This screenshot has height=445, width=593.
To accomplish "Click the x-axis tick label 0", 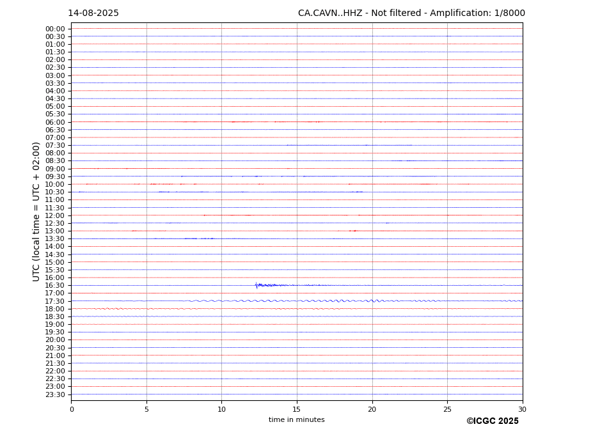I will pos(72,409).
